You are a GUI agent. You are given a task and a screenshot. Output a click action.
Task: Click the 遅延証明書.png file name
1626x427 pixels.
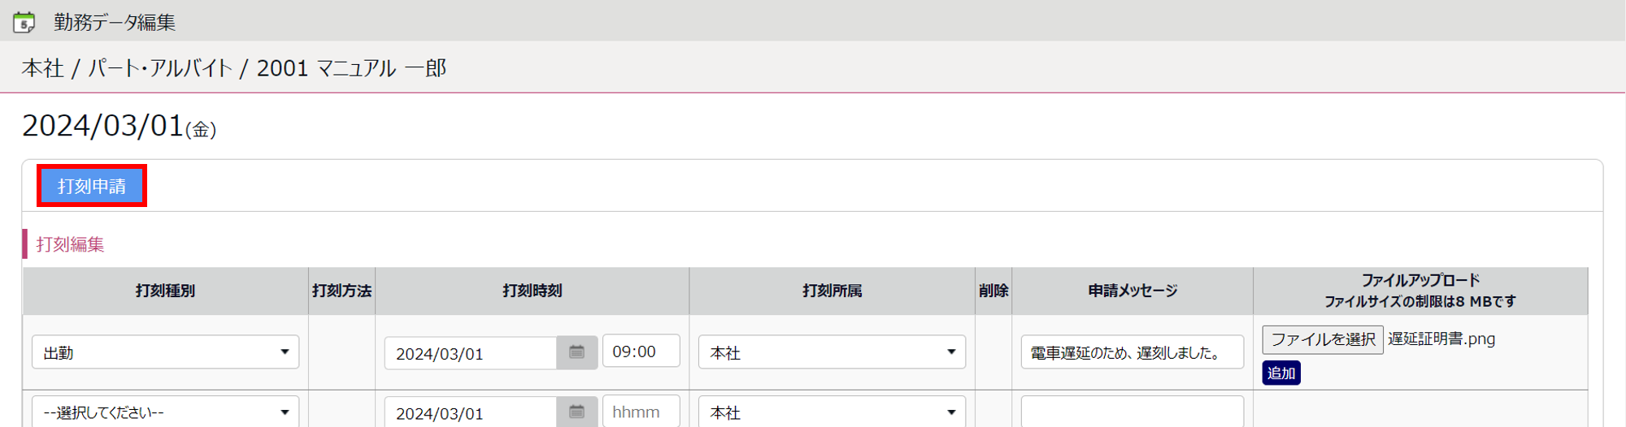click(1441, 339)
